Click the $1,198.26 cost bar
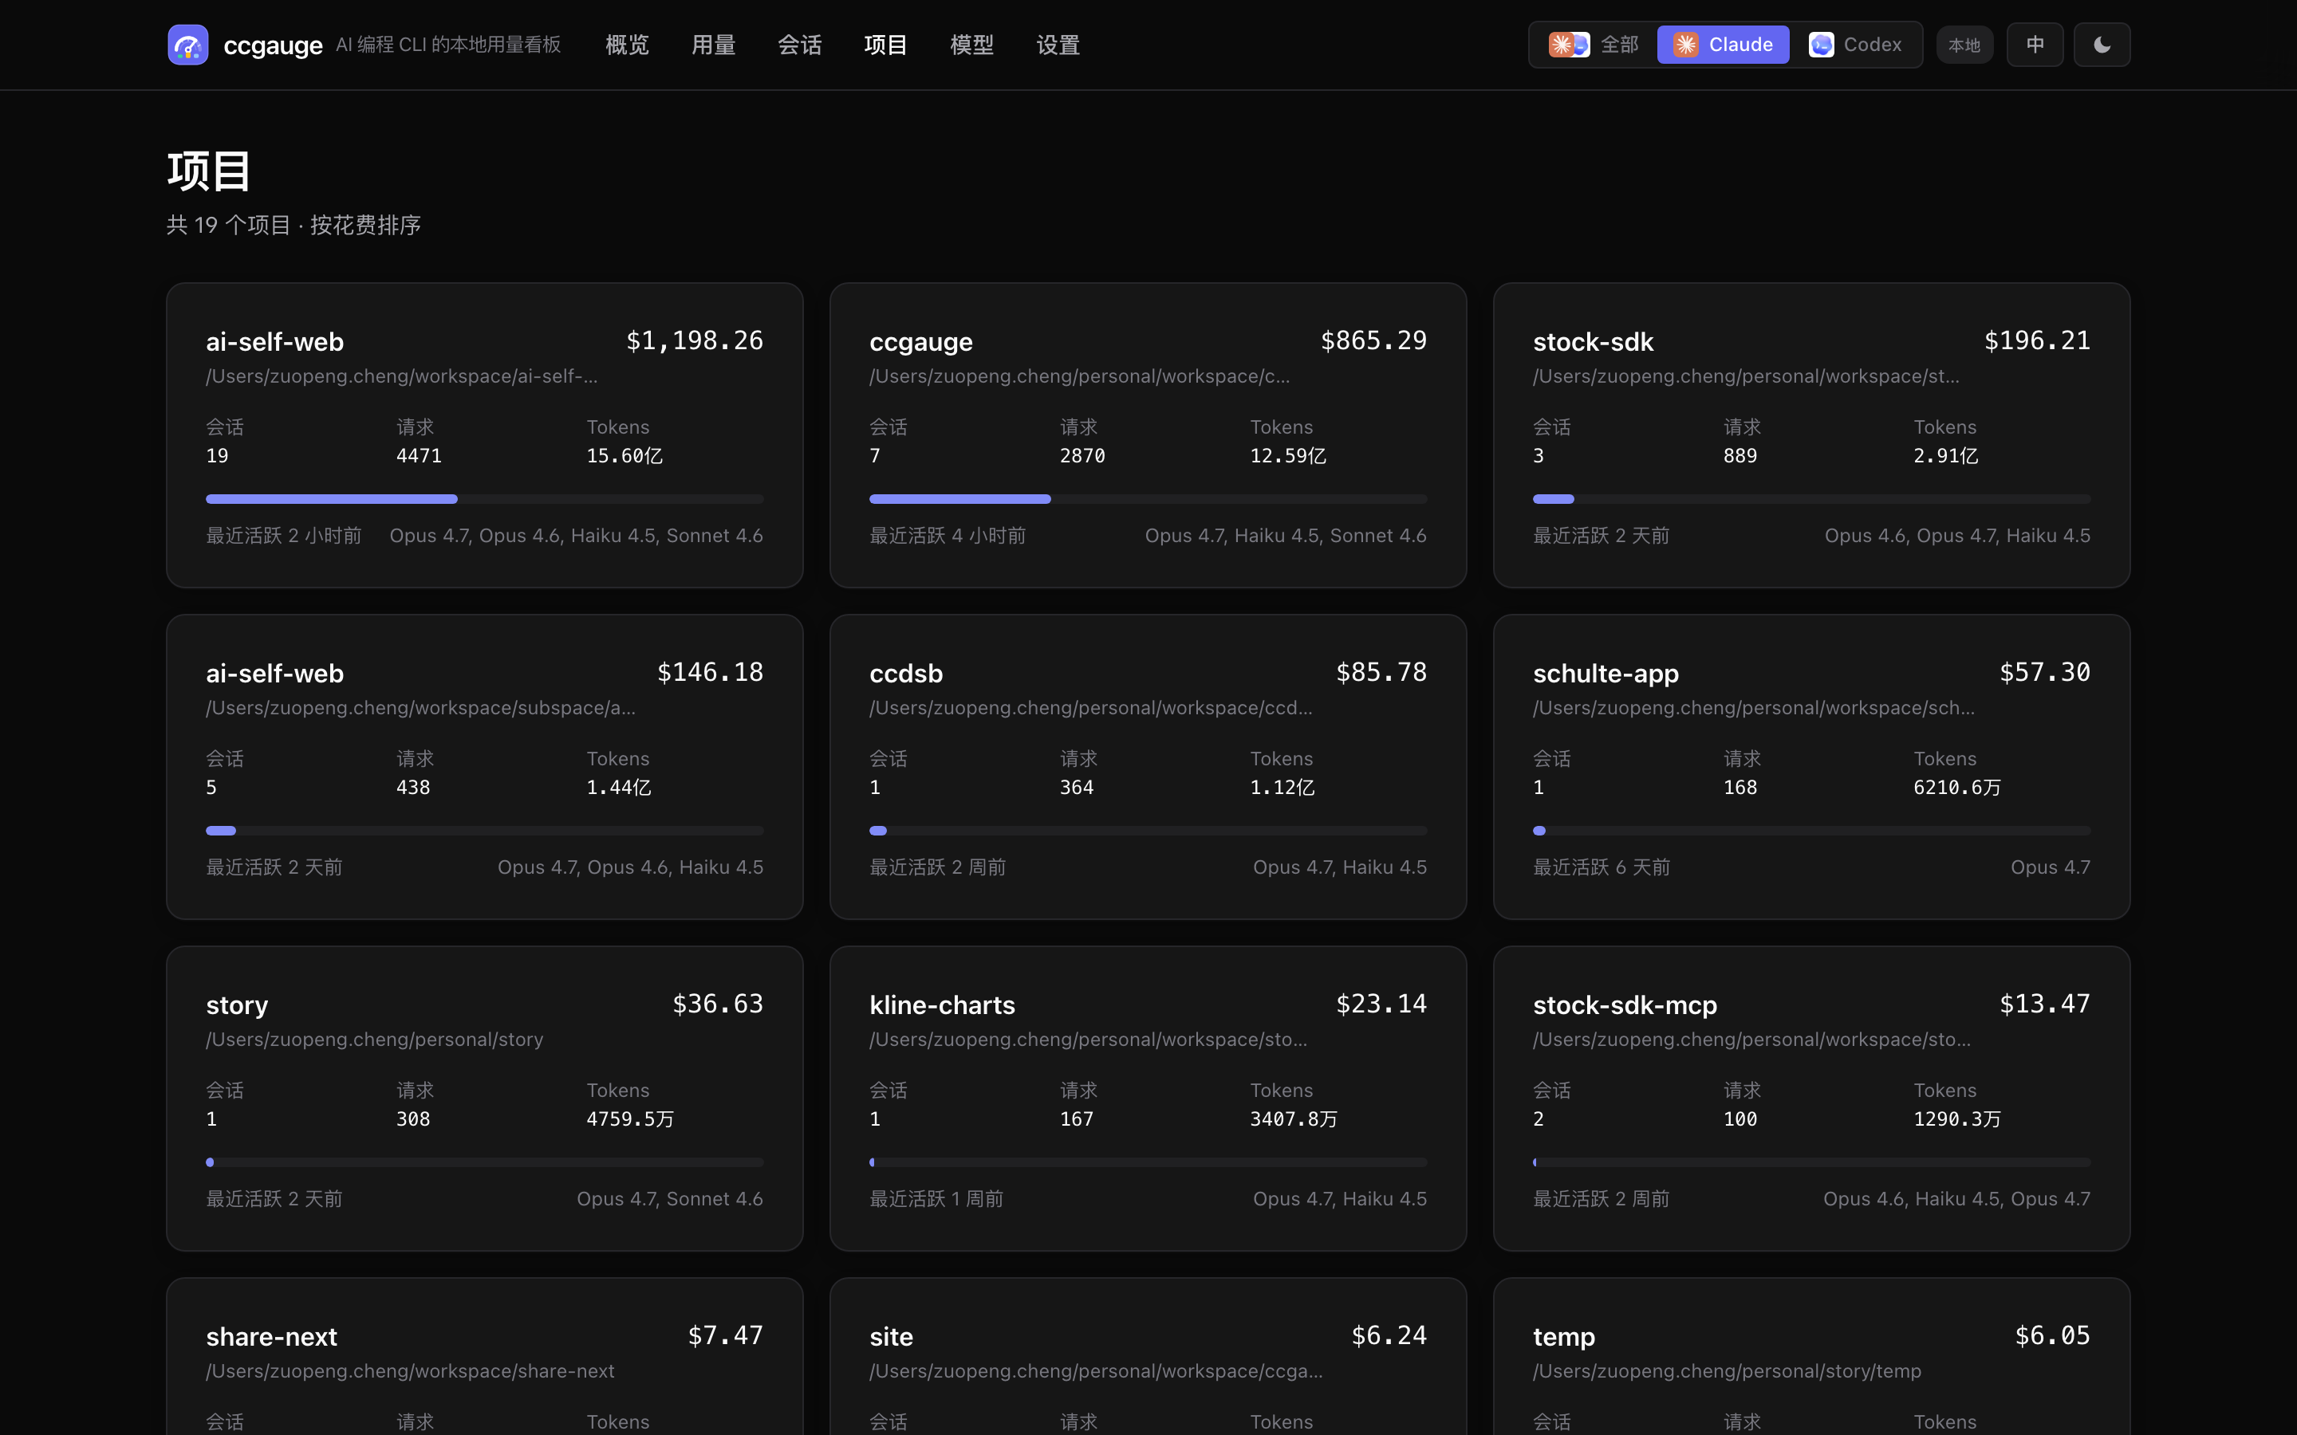Screen dimensions: 2297x1435 [x=485, y=498]
